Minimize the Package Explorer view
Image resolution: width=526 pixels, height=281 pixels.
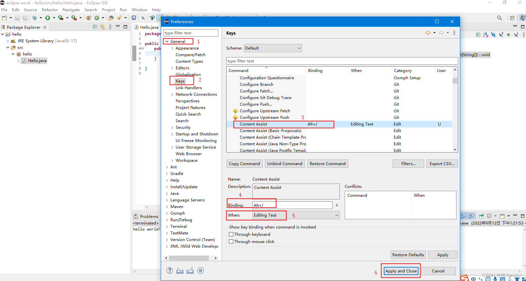coord(118,26)
